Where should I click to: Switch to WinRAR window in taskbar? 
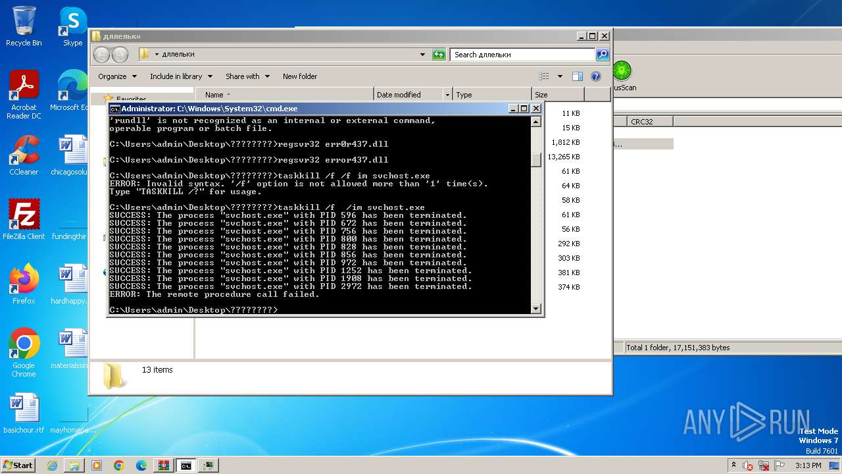[164, 465]
